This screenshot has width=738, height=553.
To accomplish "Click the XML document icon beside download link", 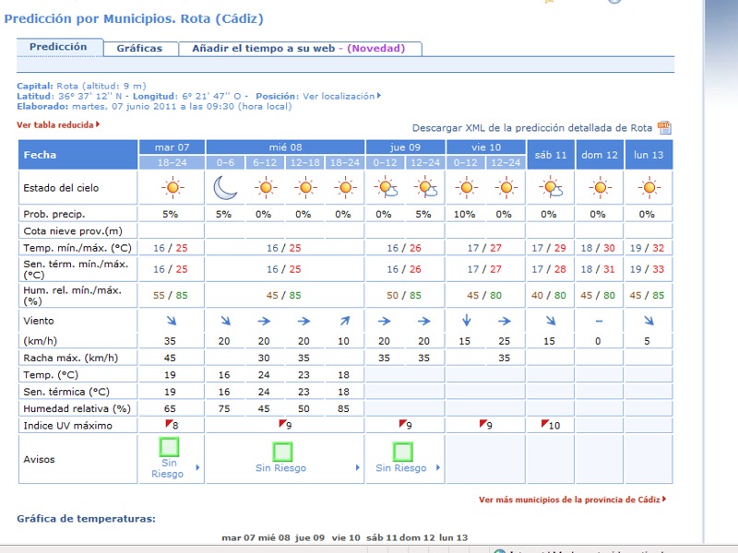I will click(x=664, y=128).
